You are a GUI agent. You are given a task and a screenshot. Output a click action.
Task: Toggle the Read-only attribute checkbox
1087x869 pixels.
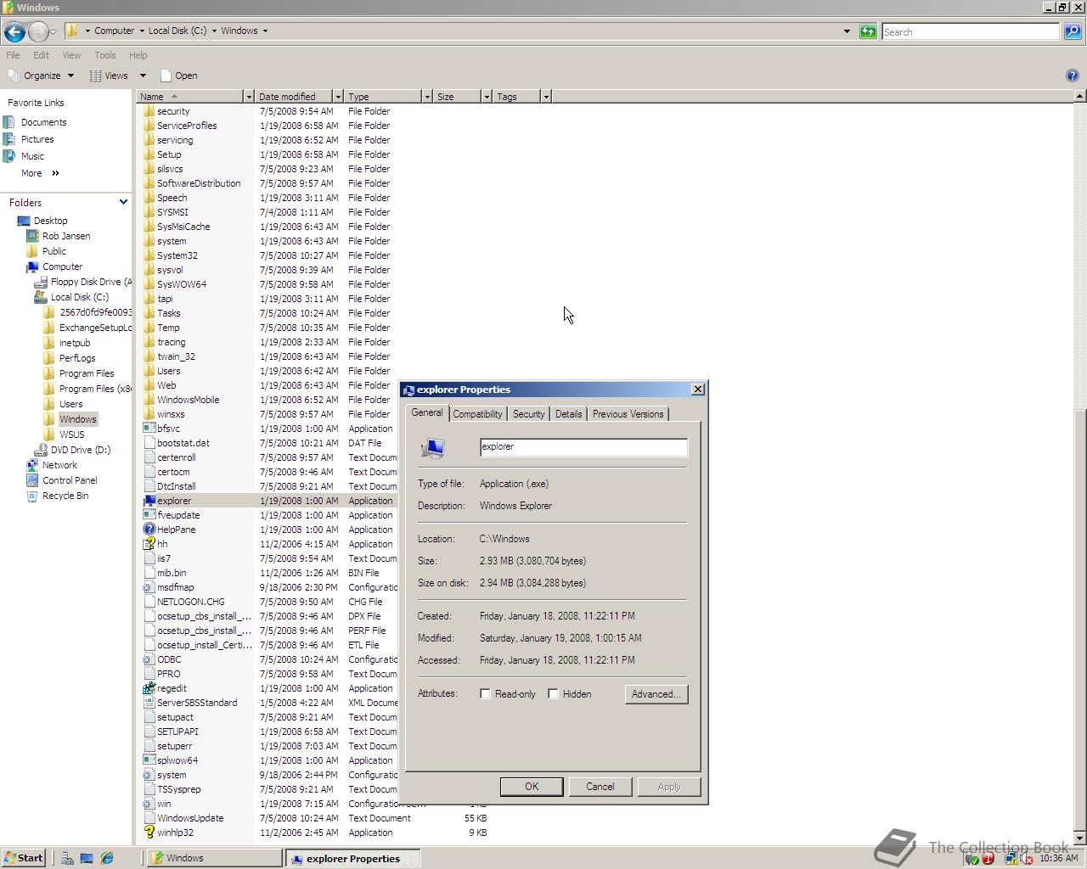click(485, 694)
